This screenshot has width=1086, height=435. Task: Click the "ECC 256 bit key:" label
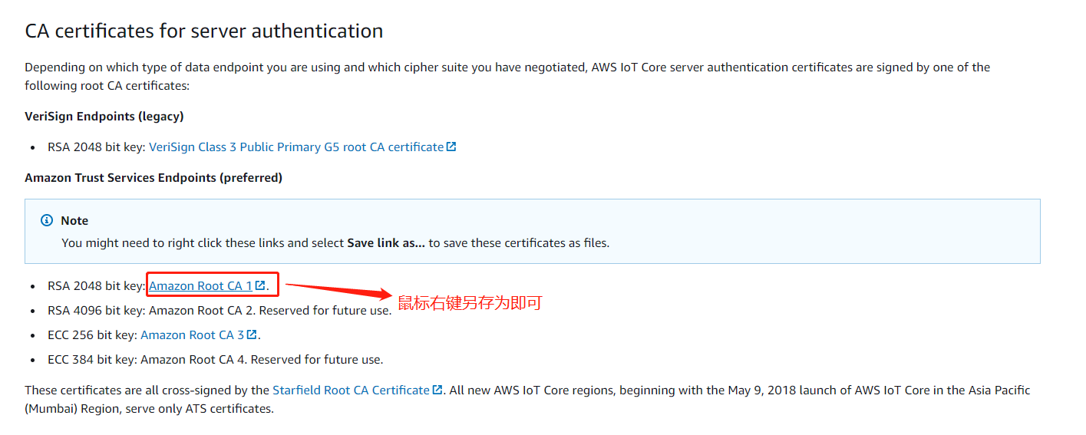(x=92, y=334)
